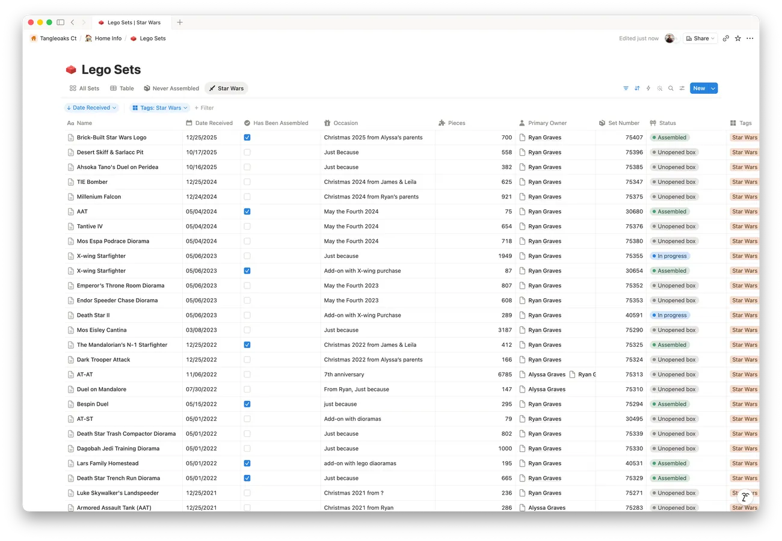Click the AI sparkle icon in toolbar
The image size is (782, 541).
click(x=660, y=88)
